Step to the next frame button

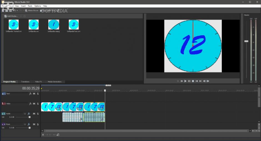pyautogui.click(x=208, y=81)
